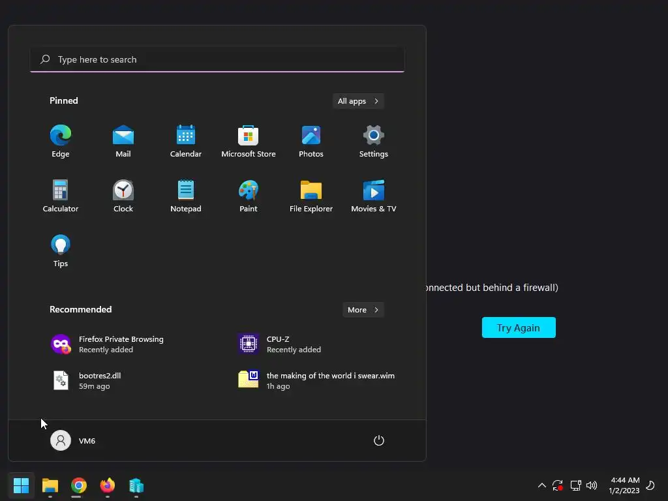Open File Explorer in the pinned grid

coord(311,196)
